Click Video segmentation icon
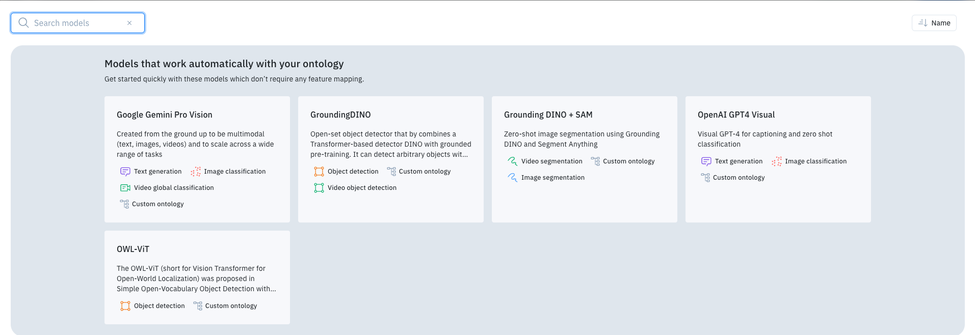 [512, 161]
